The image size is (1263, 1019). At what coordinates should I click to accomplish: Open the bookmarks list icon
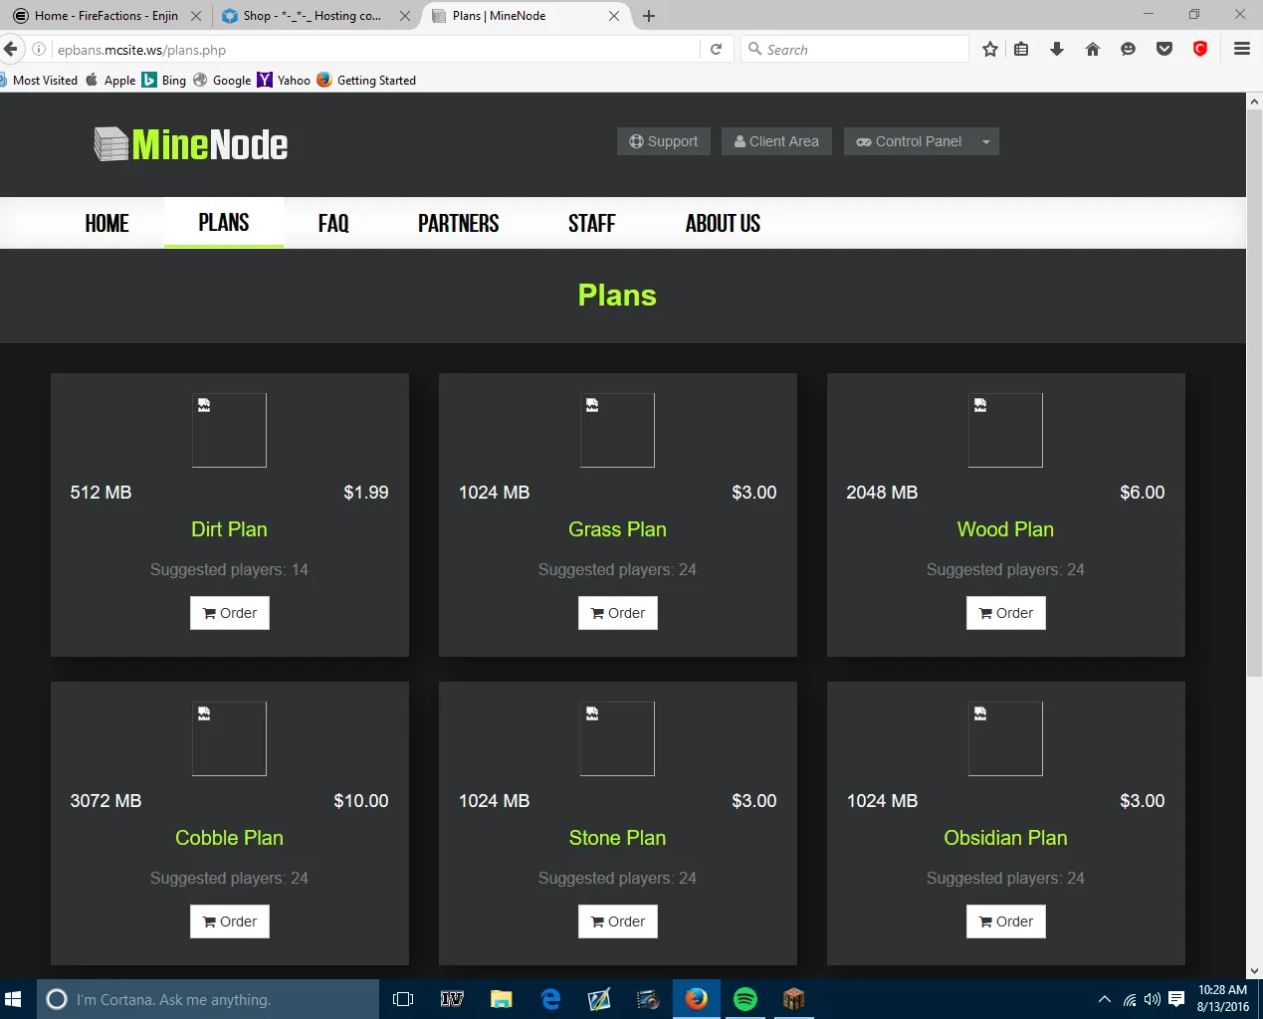(x=1021, y=49)
